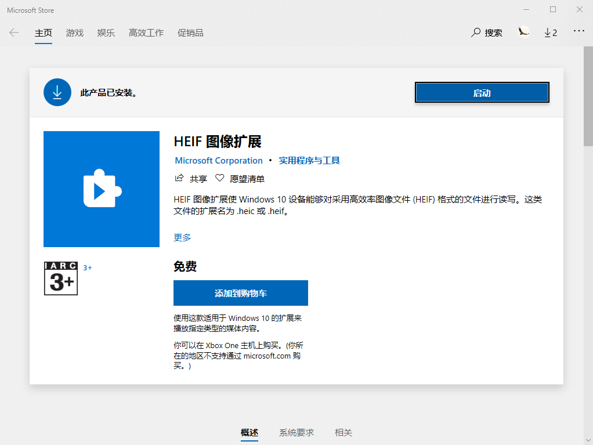Open the more options ellipsis menu
The height and width of the screenshot is (445, 593).
(x=579, y=31)
